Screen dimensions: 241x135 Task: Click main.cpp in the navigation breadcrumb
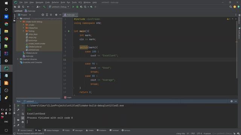30,11
